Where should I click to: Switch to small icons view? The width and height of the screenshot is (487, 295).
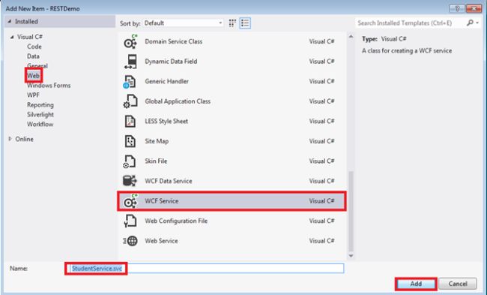(x=232, y=23)
